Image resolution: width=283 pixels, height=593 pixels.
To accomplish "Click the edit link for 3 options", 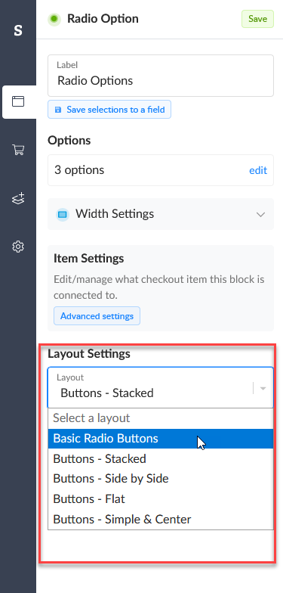I will 258,170.
